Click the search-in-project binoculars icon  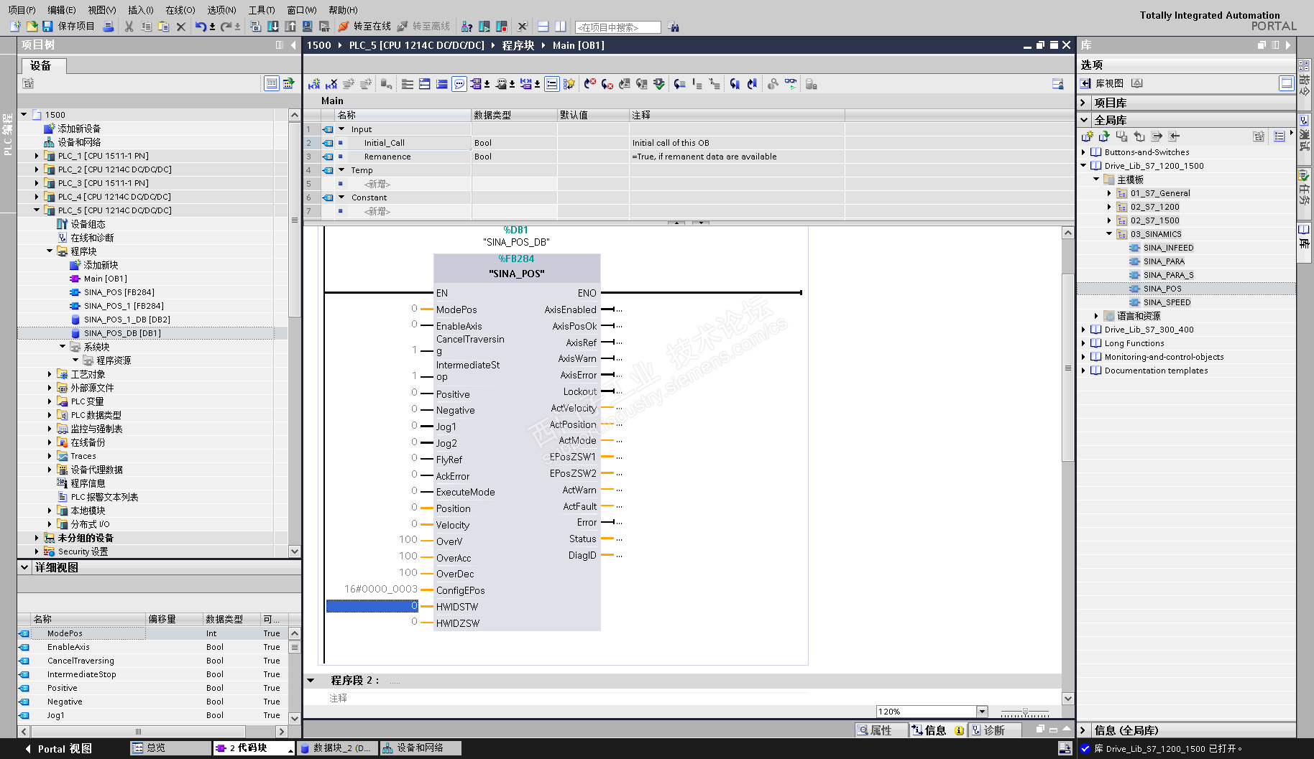[x=674, y=27]
